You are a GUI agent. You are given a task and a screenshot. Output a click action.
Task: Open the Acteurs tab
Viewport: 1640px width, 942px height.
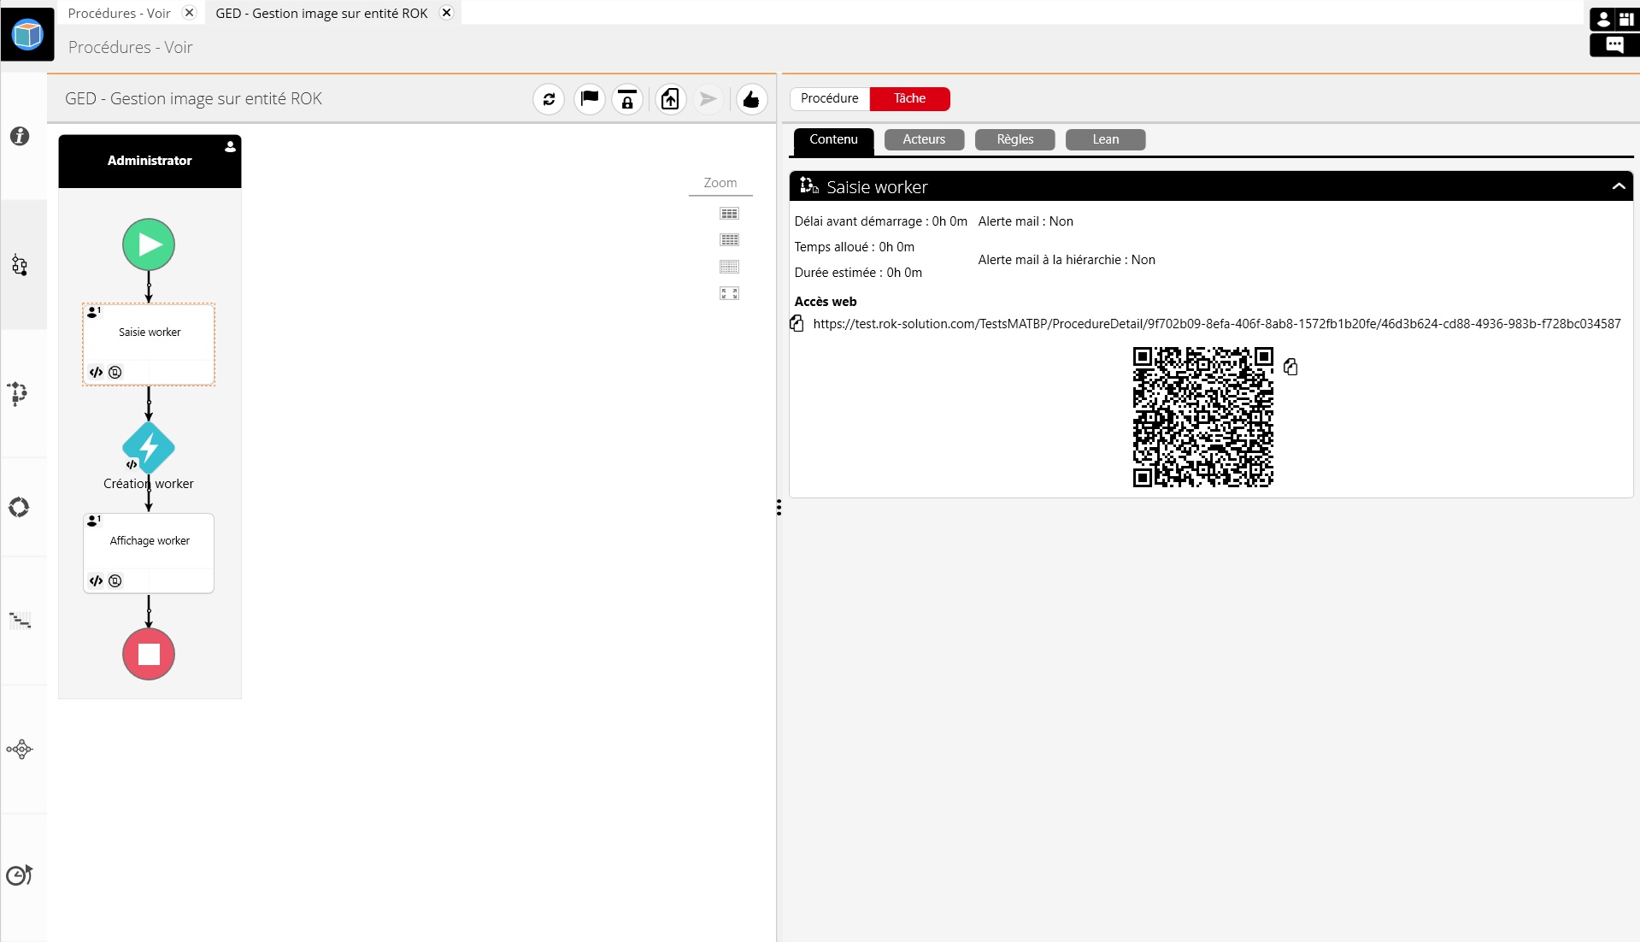click(x=924, y=139)
